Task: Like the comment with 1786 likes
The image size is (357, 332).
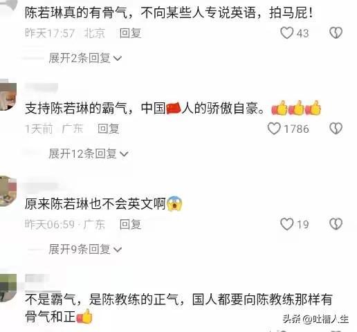Action: [x=274, y=129]
